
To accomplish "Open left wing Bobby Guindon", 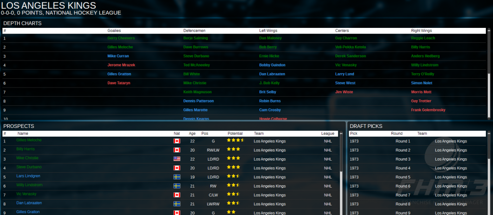I will (x=272, y=65).
